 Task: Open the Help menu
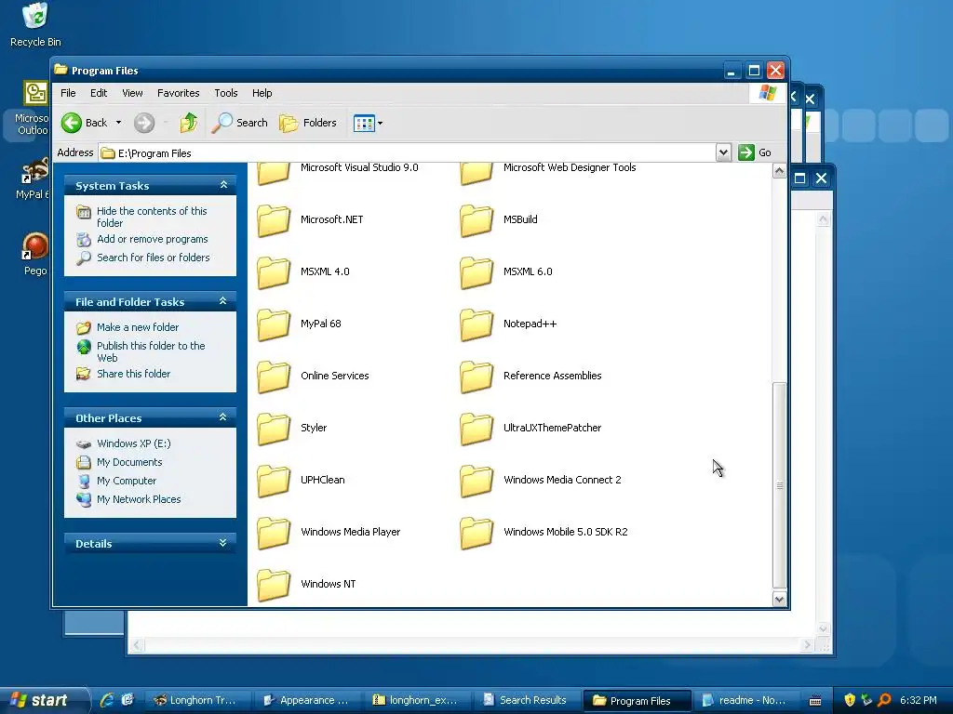pos(262,93)
